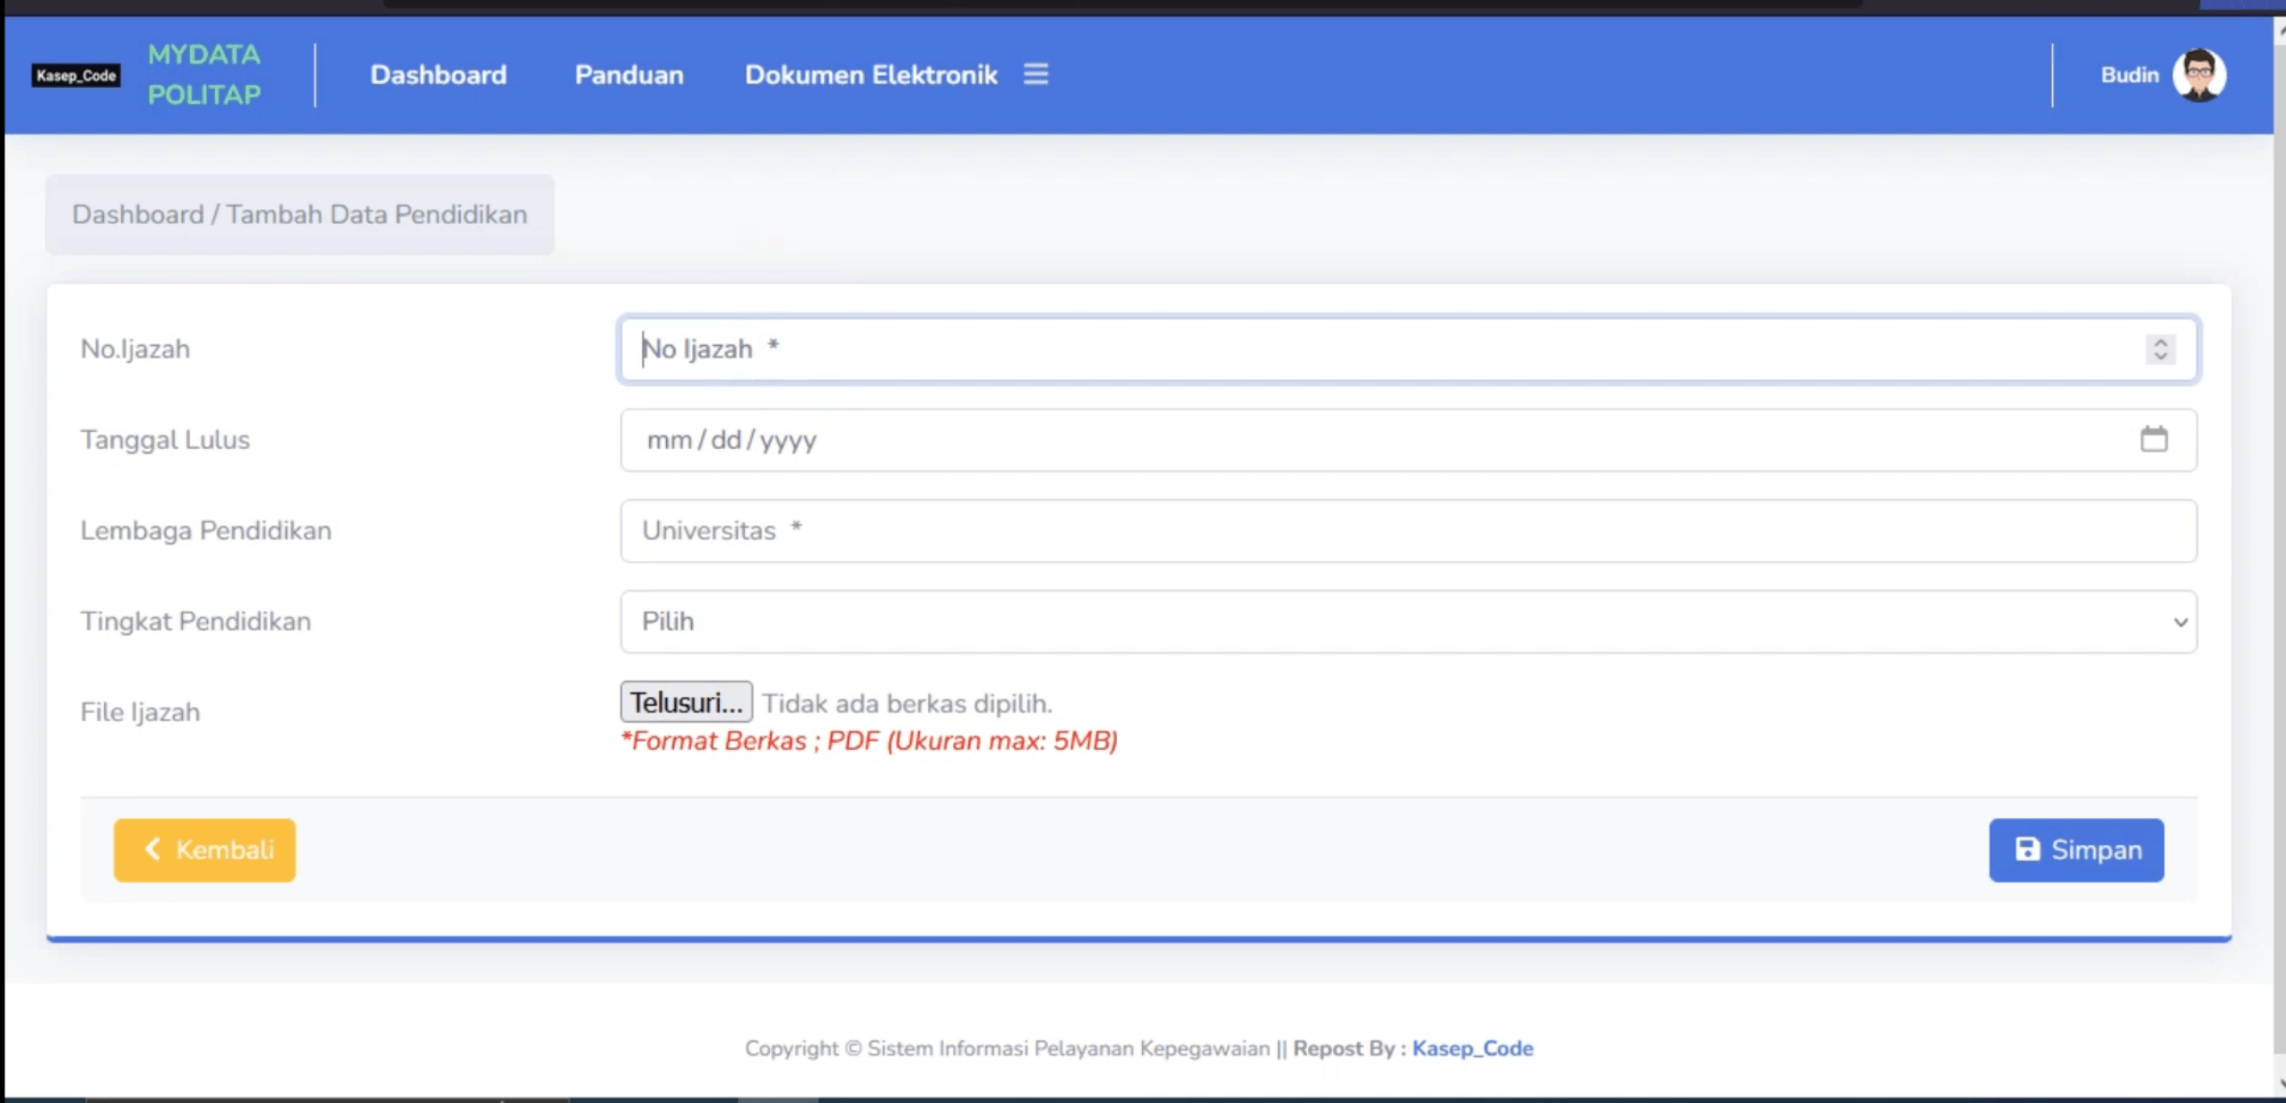Click the Universitas input field
This screenshot has width=2286, height=1103.
coord(1408,530)
